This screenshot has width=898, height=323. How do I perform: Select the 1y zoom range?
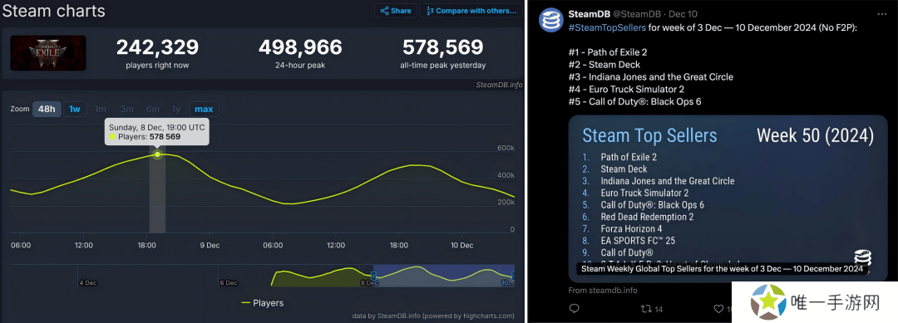pos(175,109)
